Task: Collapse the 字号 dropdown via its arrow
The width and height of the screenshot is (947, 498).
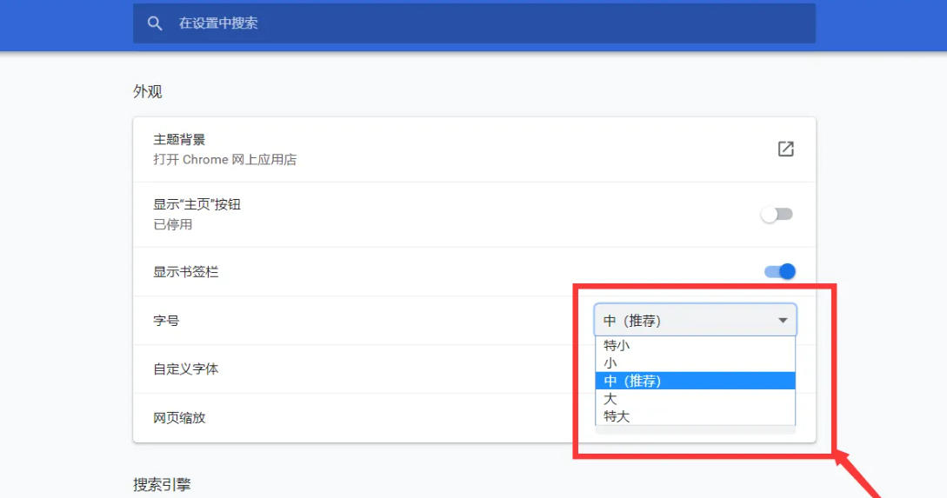Action: tap(783, 321)
